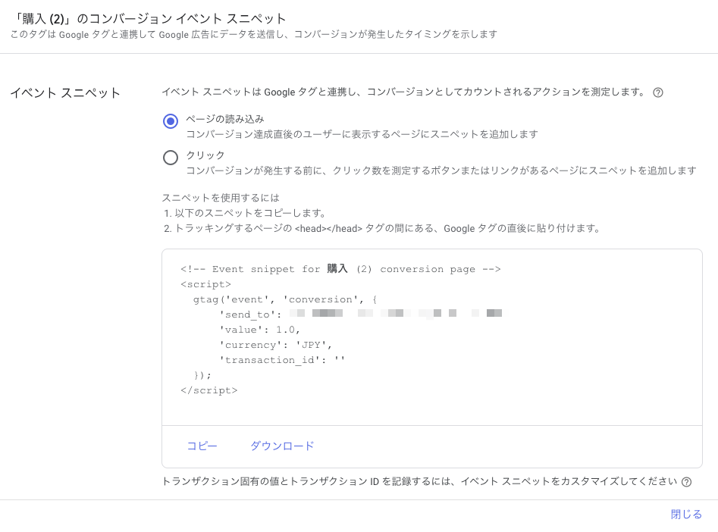Click the closing </script> tag in the snippet

(209, 390)
